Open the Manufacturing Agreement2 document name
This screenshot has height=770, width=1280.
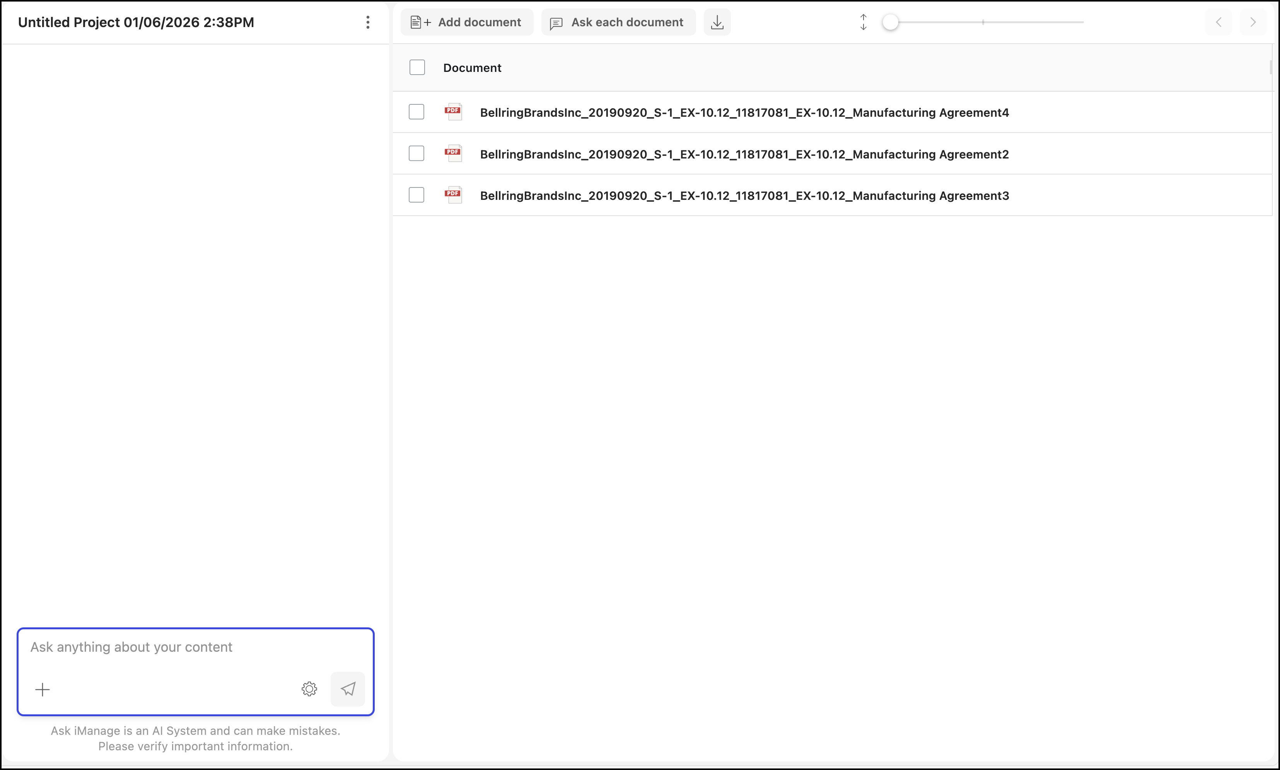coord(744,154)
